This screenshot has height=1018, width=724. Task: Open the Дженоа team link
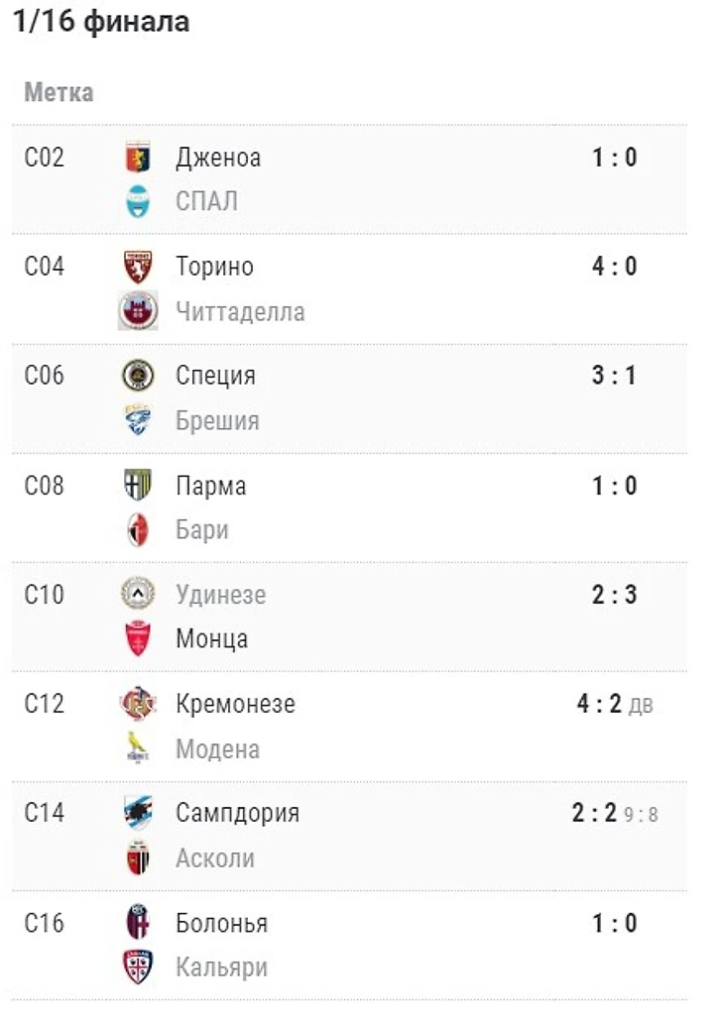click(x=218, y=158)
